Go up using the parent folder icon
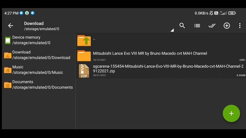Image resolution: width=246 pixels, height=138 pixels. tap(84, 41)
